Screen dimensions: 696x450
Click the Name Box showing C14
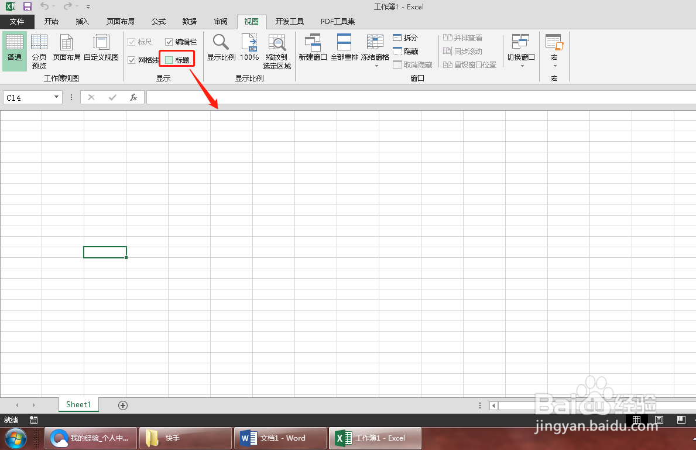tap(28, 97)
